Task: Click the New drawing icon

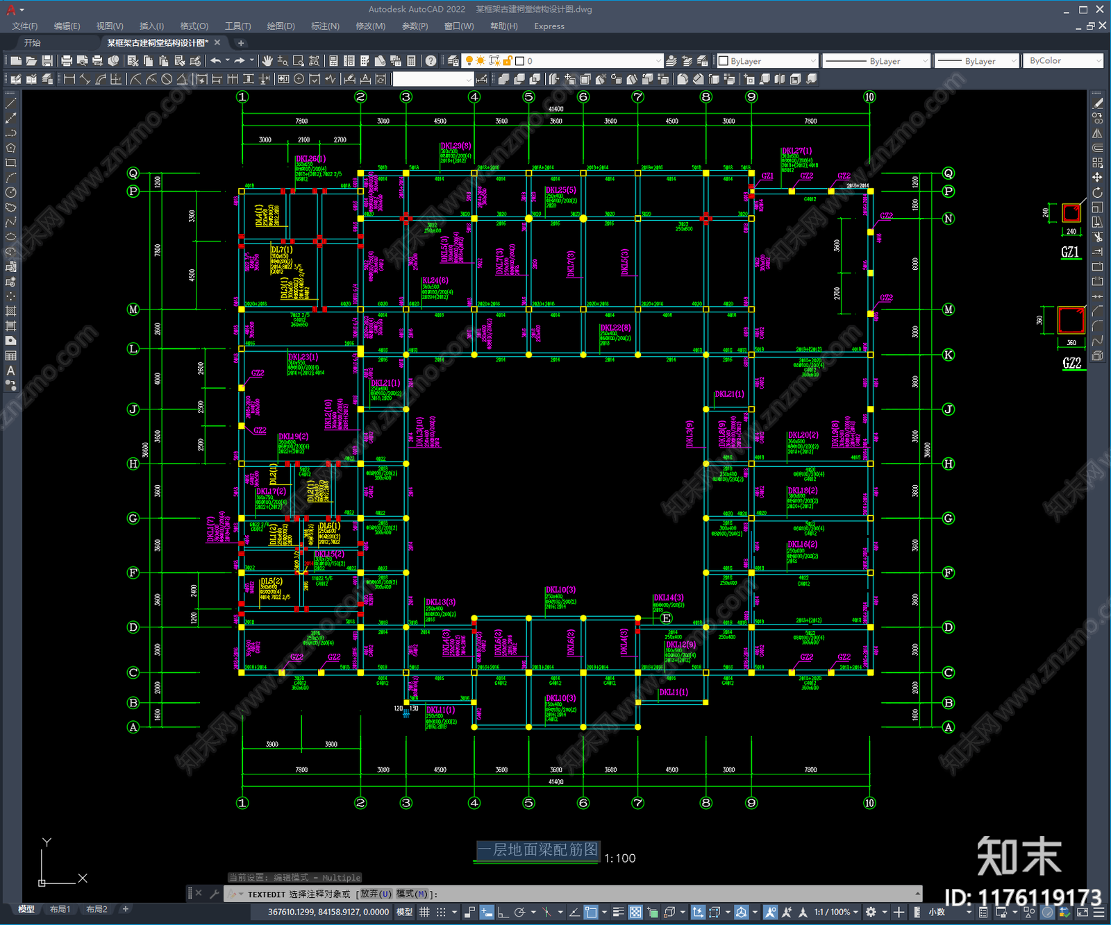Action: click(x=15, y=61)
